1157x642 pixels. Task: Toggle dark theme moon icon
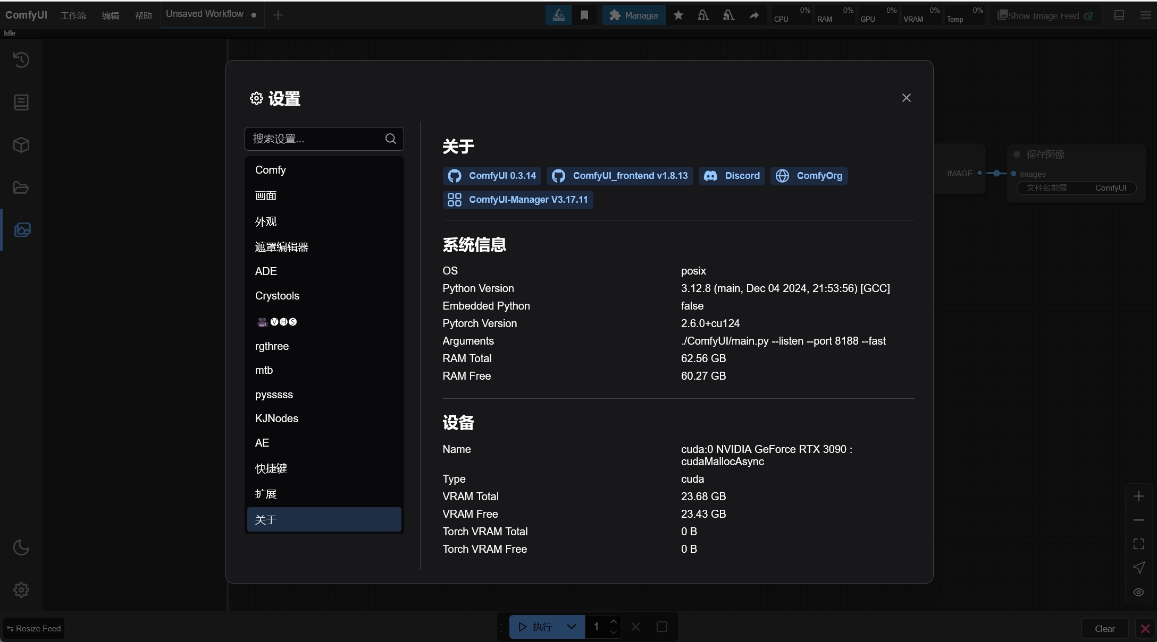[21, 547]
